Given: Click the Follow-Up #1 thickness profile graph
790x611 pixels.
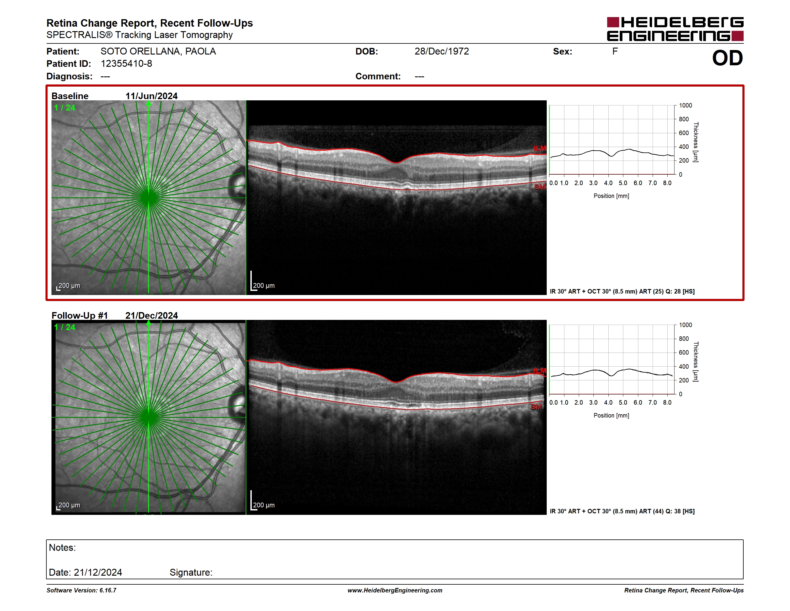Looking at the screenshot, I should [612, 359].
